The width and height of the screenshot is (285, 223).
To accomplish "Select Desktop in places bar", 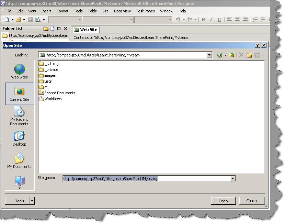I will point(20,138).
